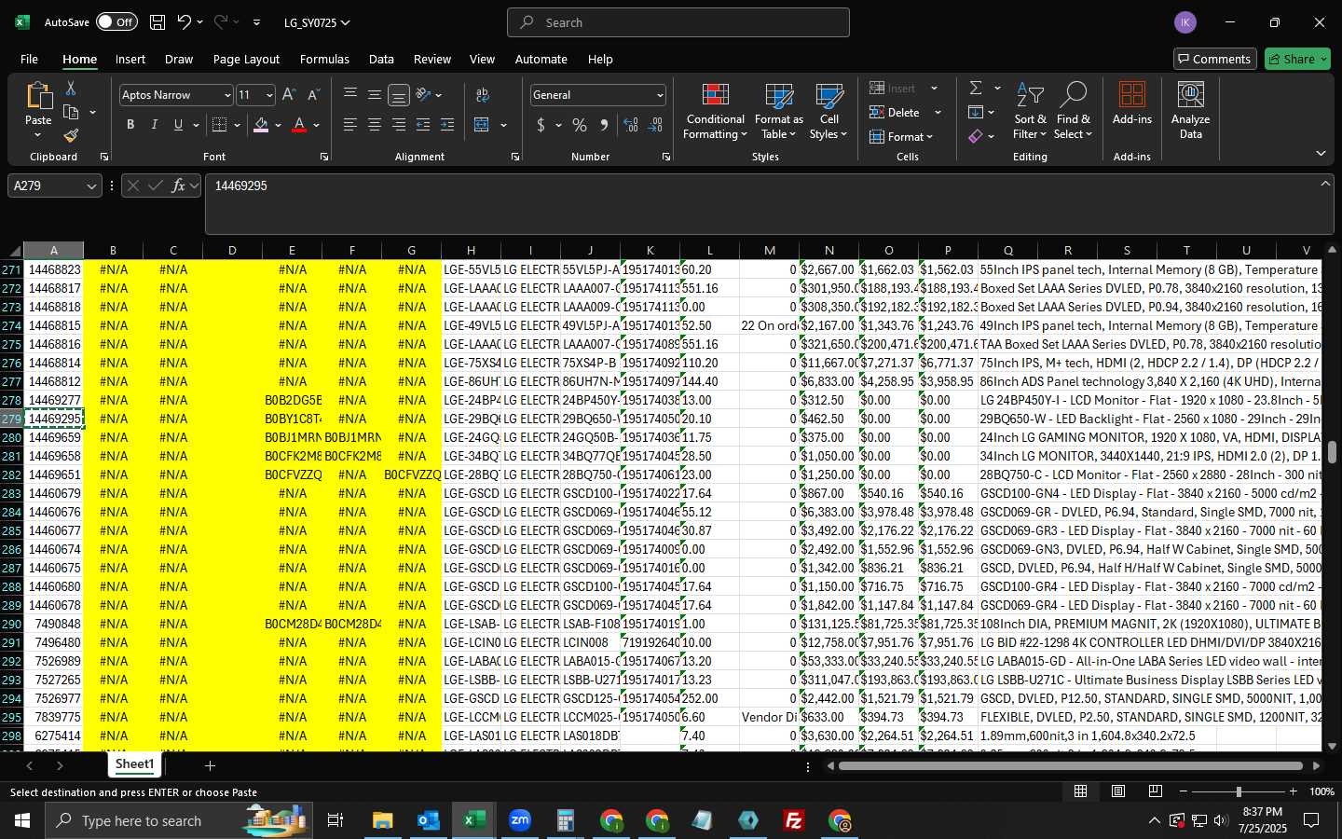The image size is (1342, 839).
Task: Apply Align Left to cell
Action: pos(350,125)
